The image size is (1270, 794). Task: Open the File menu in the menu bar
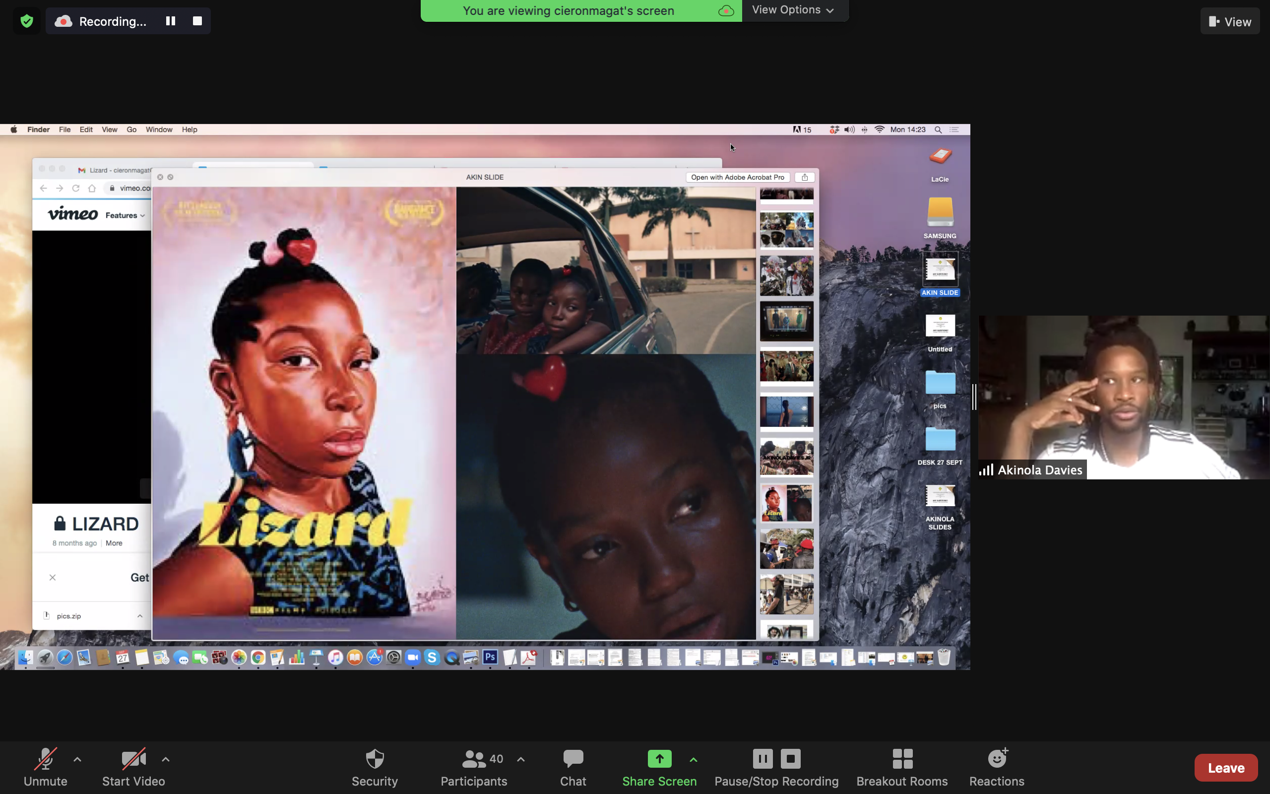[64, 130]
